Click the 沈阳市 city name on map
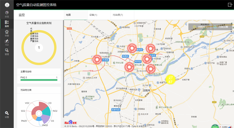 point(146,91)
